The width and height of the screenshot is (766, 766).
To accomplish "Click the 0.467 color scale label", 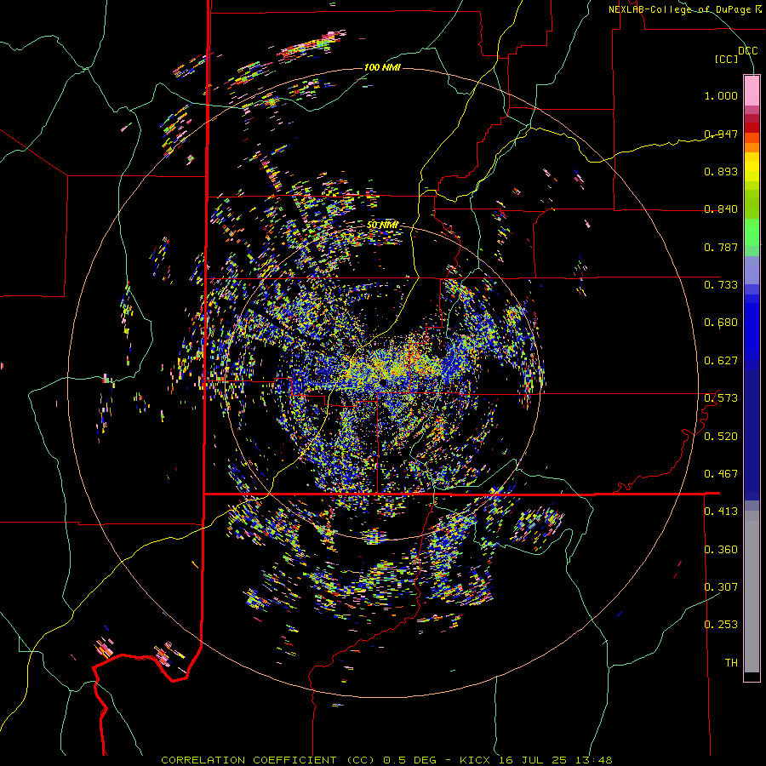I will click(x=721, y=473).
